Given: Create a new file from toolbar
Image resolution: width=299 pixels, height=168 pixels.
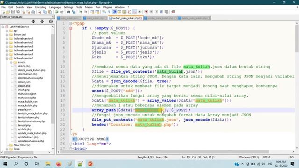Looking at the screenshot, I should tap(3, 12).
